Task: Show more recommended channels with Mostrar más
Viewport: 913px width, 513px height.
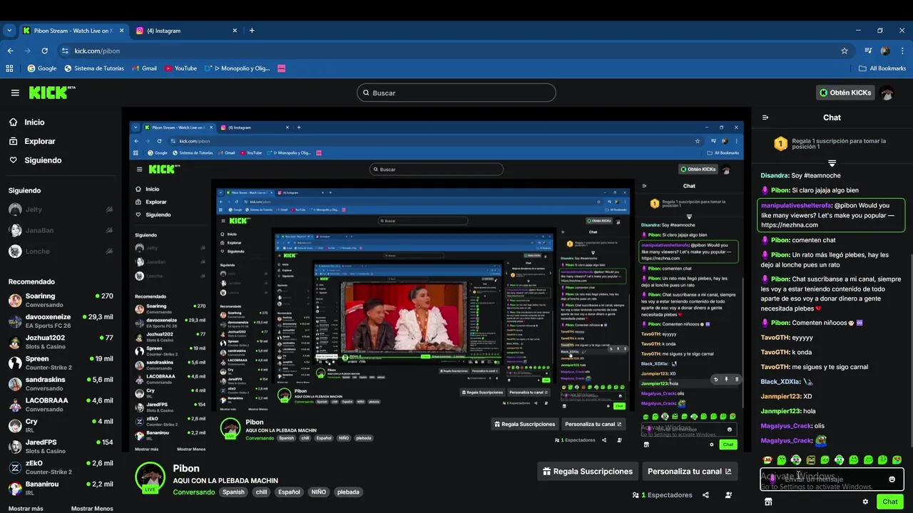Action: 26,509
